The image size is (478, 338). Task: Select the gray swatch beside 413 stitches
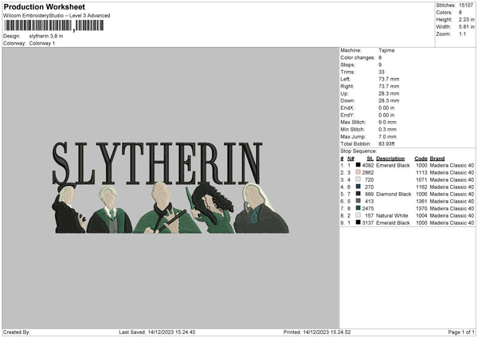[x=358, y=201]
